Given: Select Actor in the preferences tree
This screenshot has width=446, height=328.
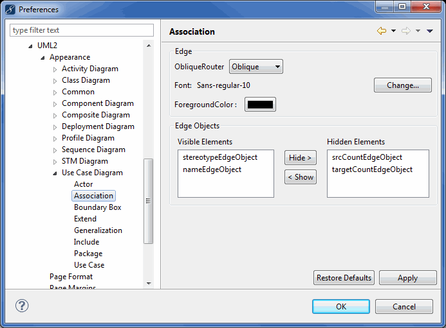Looking at the screenshot, I should coord(83,184).
